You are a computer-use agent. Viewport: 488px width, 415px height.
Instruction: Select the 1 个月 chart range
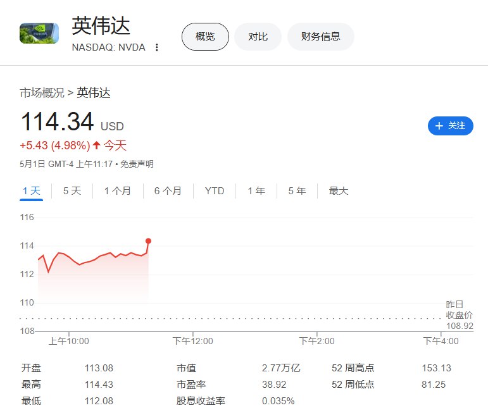[118, 190]
